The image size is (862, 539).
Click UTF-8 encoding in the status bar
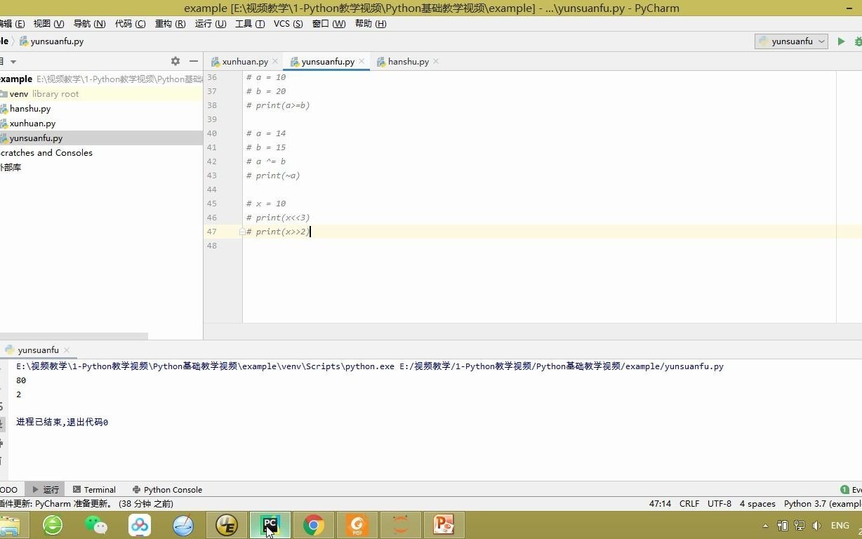coord(719,503)
